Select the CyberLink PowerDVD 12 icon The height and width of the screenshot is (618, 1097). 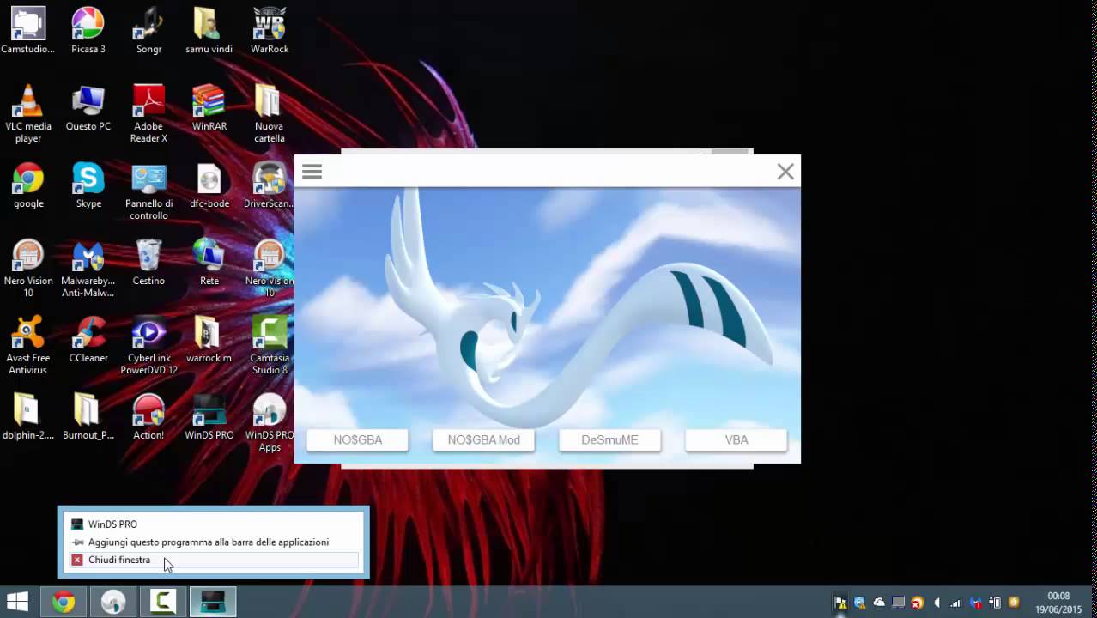click(x=148, y=346)
